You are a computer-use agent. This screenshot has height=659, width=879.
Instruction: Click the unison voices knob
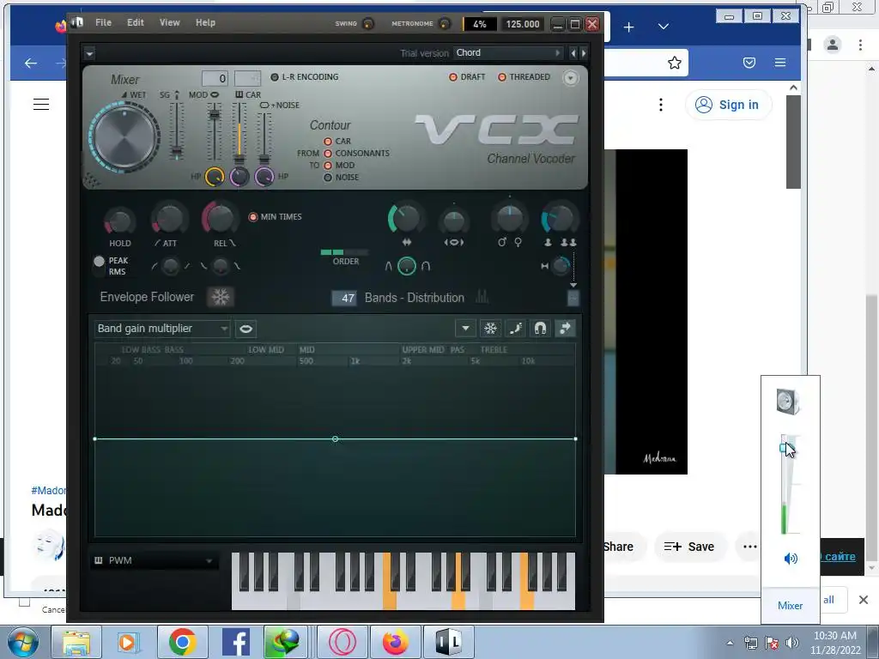(x=559, y=219)
